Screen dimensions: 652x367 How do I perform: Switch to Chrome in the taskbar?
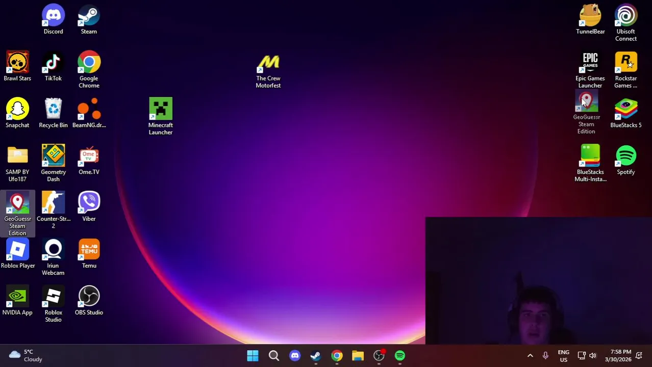coord(337,355)
